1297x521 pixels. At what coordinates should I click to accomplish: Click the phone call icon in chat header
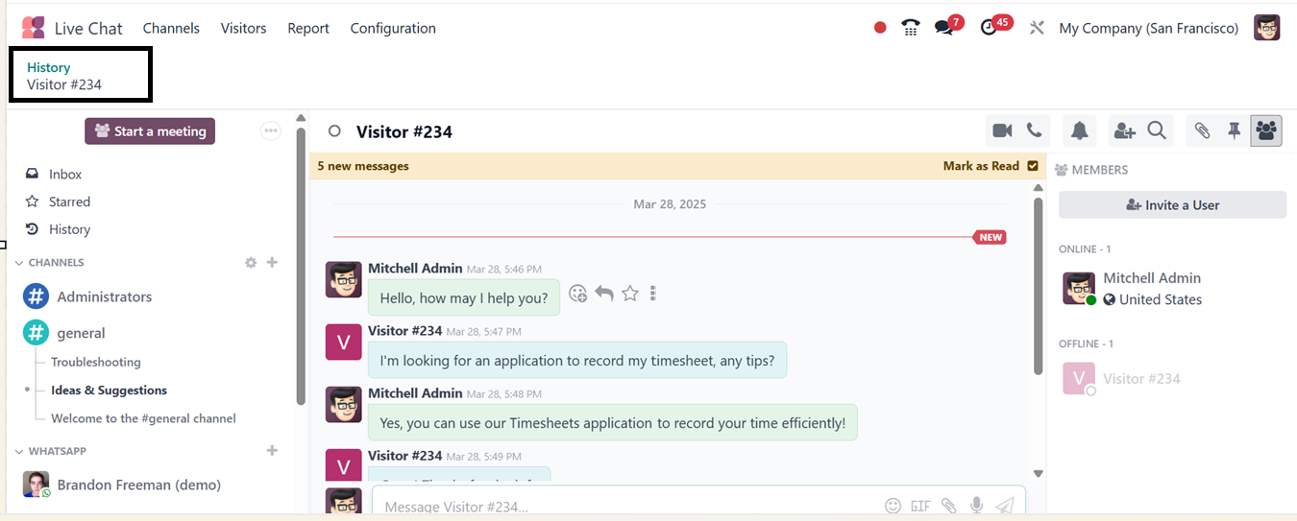(x=1034, y=130)
